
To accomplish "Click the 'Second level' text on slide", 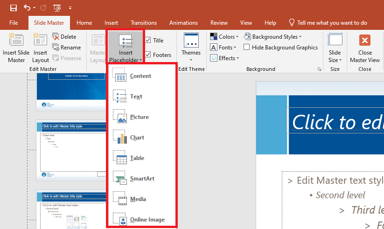I will click(340, 195).
